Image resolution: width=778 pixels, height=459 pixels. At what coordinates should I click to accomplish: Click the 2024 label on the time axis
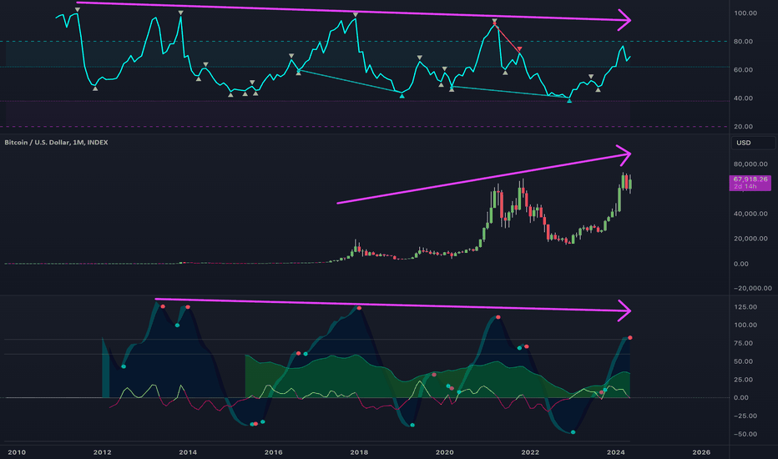click(616, 452)
